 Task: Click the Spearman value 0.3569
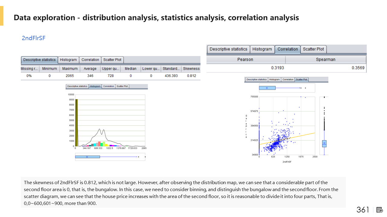pos(358,68)
